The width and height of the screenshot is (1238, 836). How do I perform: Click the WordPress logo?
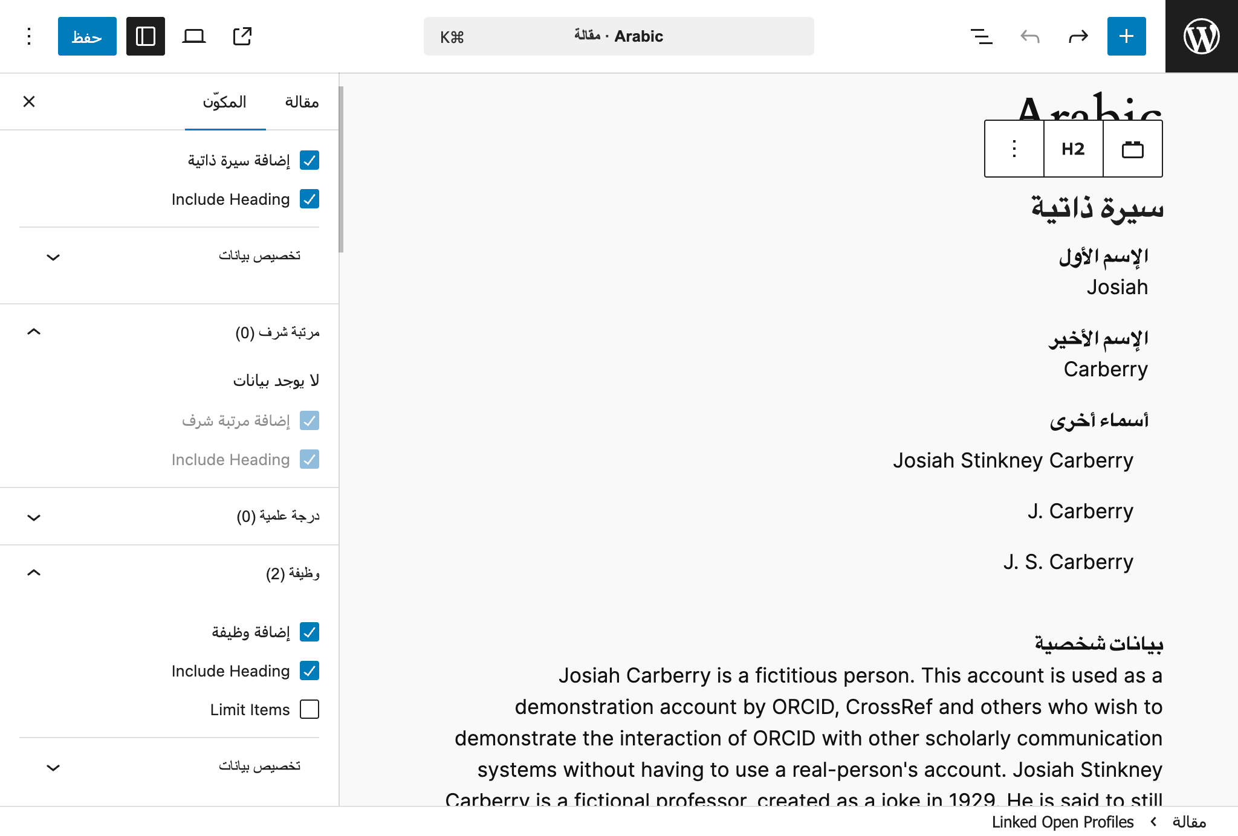coord(1202,36)
